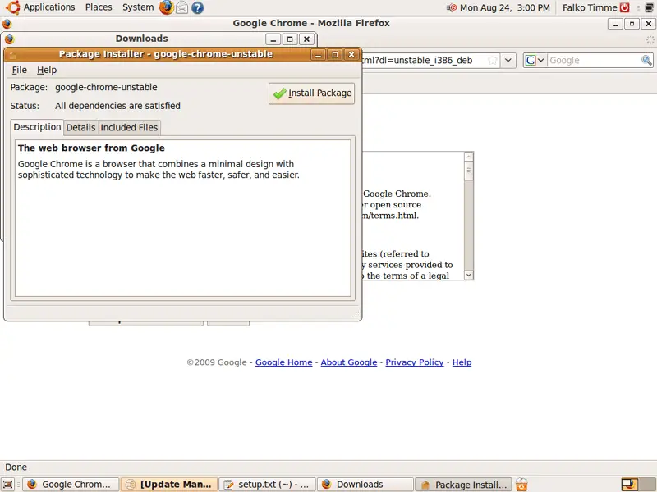
Task: Open the Applications menu
Action: [49, 7]
